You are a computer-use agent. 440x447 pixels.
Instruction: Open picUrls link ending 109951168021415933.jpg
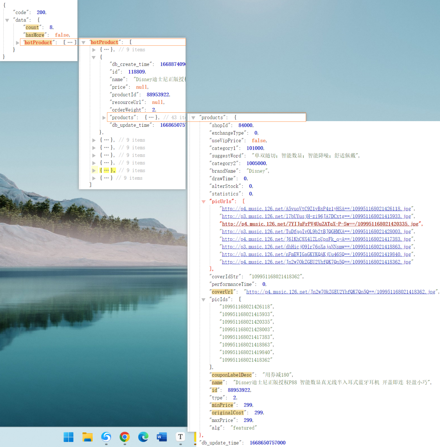click(x=316, y=216)
